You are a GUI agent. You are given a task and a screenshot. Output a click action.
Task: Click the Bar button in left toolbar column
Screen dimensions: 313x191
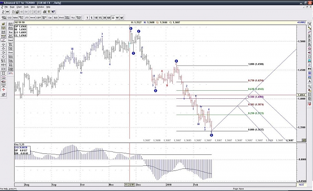11,32
